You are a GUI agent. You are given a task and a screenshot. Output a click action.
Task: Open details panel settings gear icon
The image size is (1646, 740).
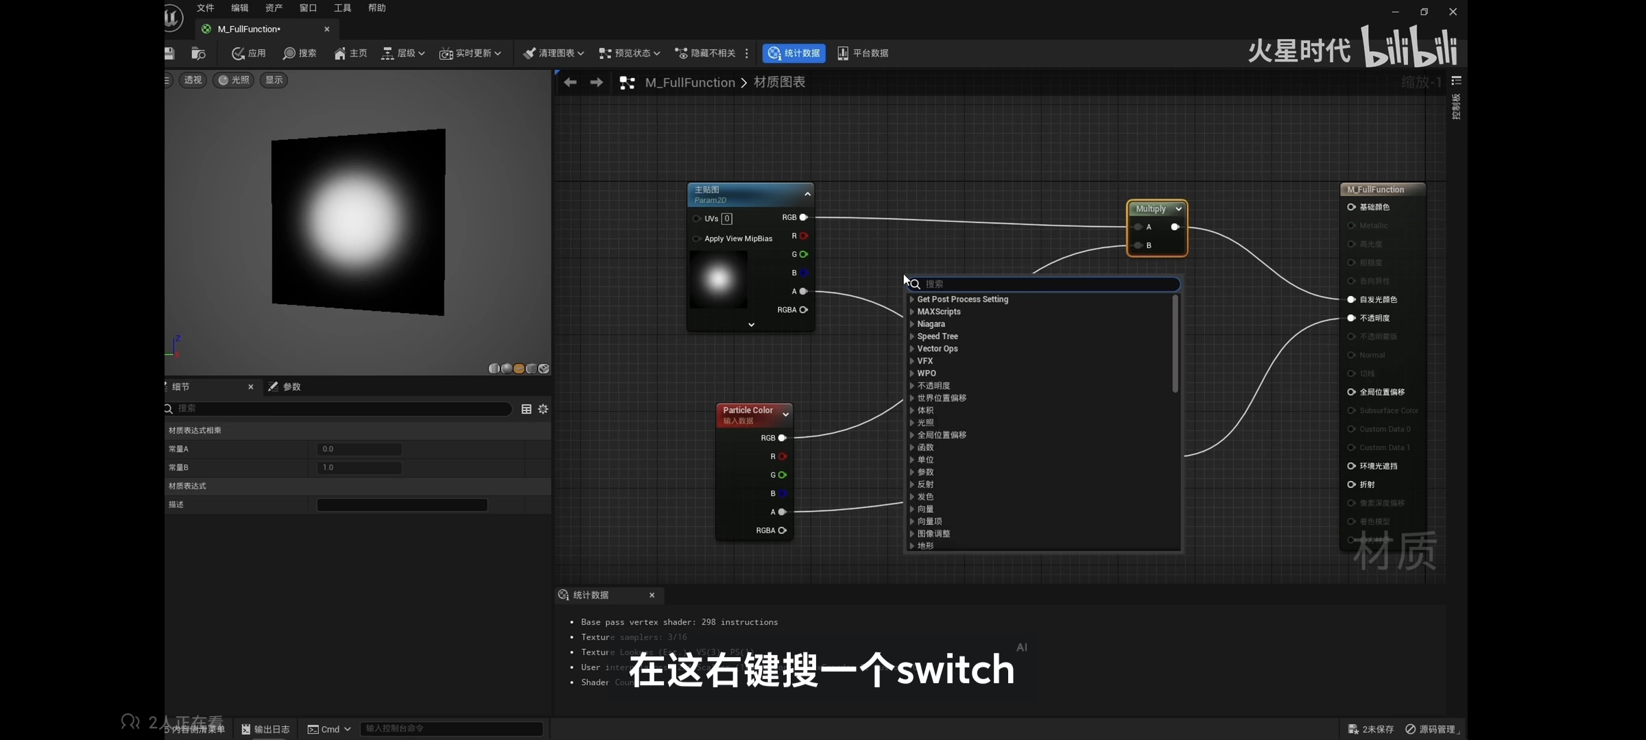pyautogui.click(x=543, y=409)
